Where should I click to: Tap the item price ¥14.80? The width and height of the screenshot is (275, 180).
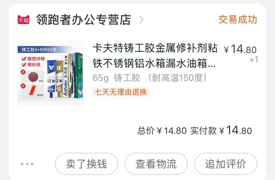click(240, 49)
